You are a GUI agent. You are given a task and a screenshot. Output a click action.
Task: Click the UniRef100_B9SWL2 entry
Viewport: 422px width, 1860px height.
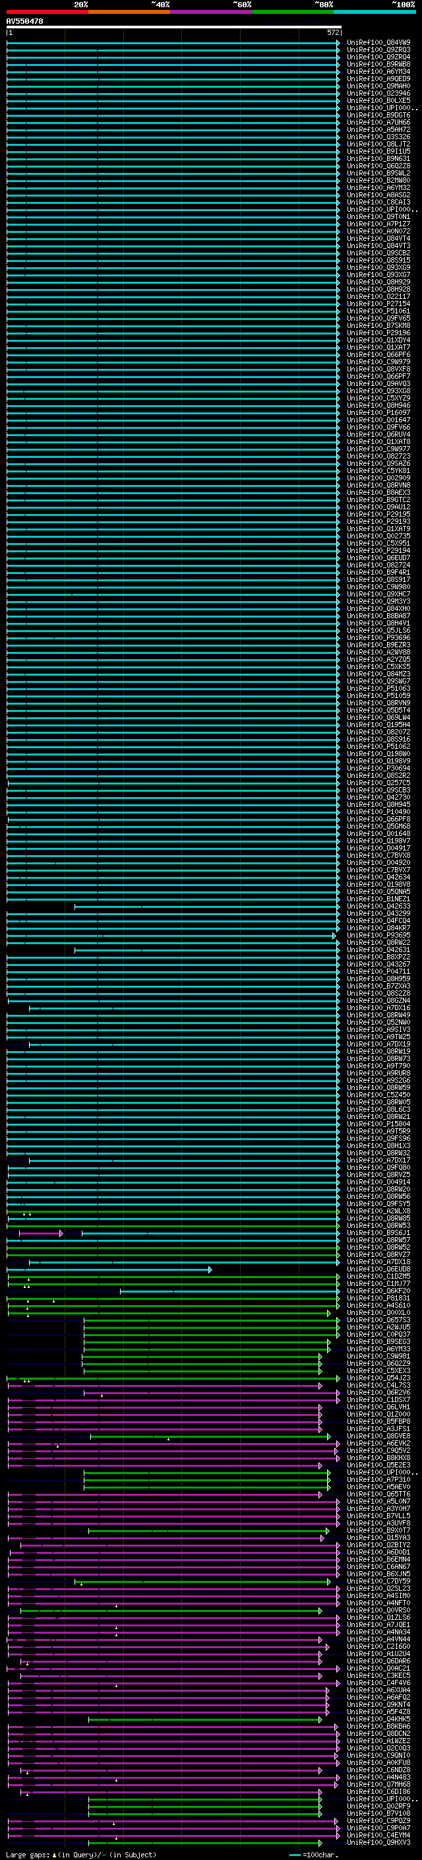(378, 174)
